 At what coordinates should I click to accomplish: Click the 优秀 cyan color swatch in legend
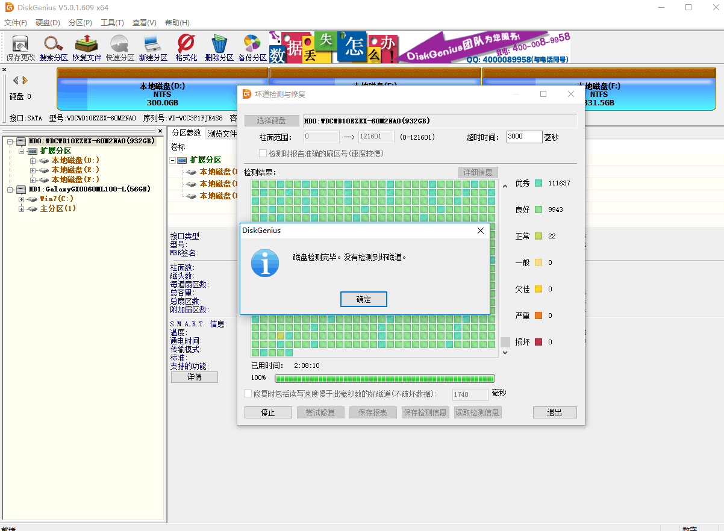point(538,183)
